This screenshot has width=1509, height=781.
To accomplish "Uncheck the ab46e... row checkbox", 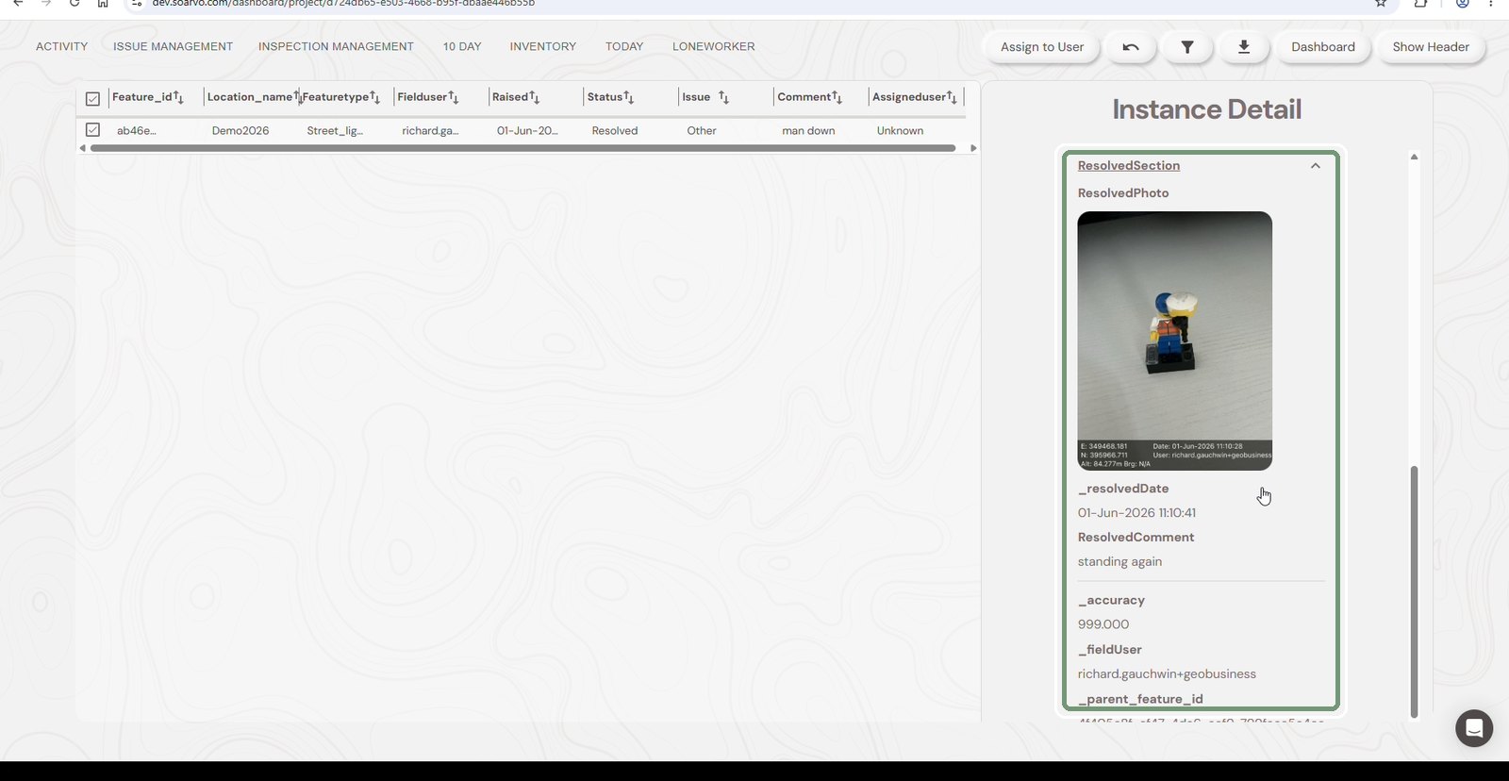I will (x=92, y=129).
